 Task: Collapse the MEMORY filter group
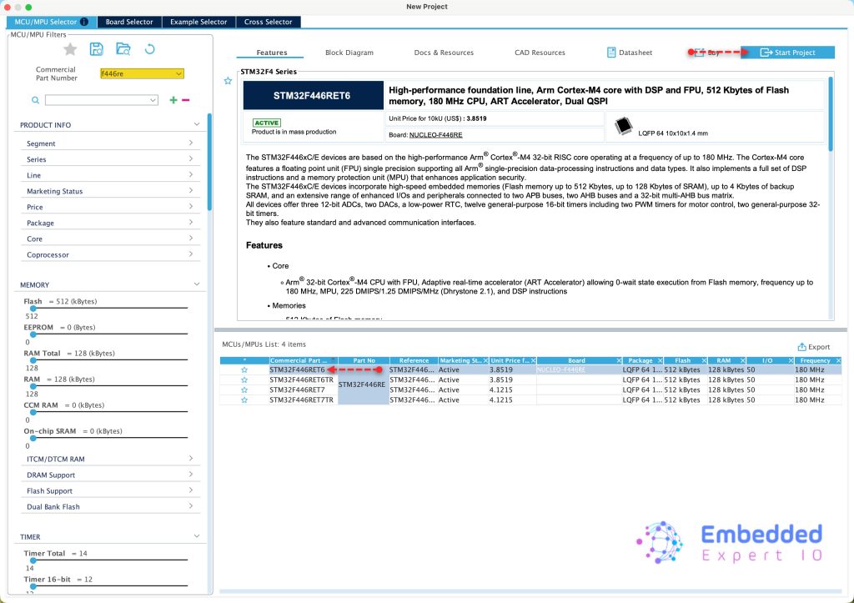coord(197,285)
